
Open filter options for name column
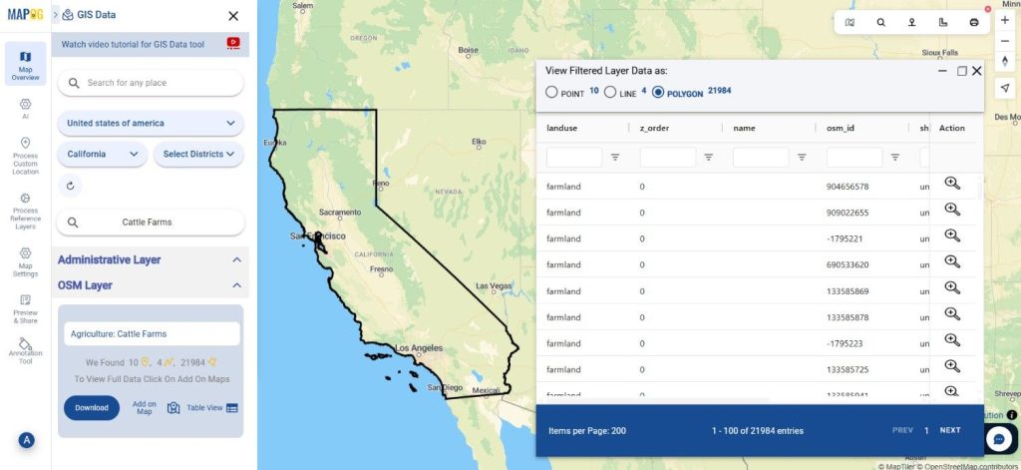pyautogui.click(x=802, y=157)
